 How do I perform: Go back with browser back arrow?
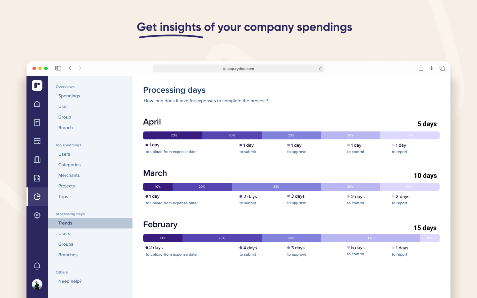point(70,68)
